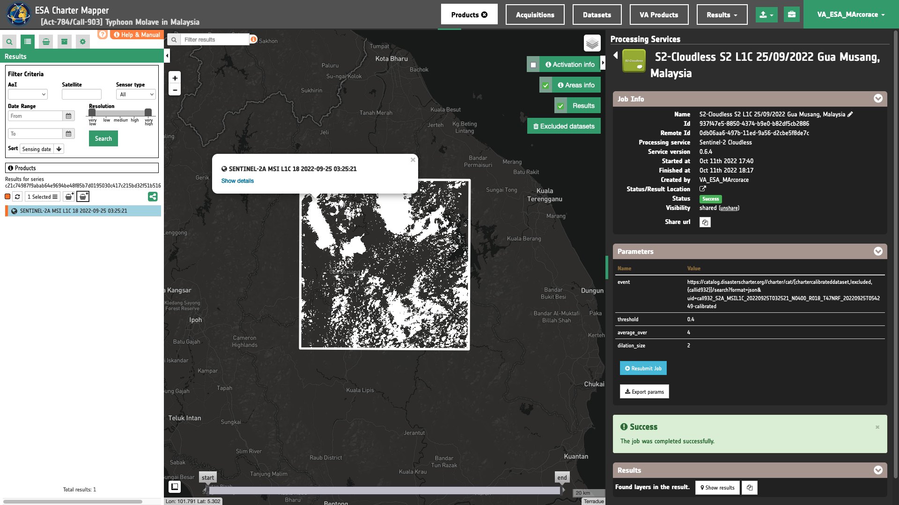This screenshot has height=505, width=899.
Task: Open the data basket tab icon
Action: click(46, 42)
